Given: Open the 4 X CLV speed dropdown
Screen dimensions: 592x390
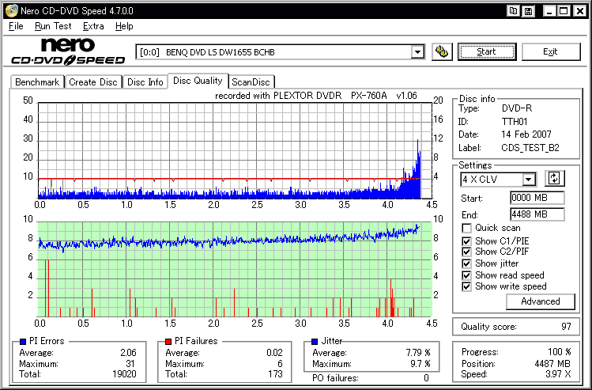Looking at the screenshot, I should coord(529,179).
